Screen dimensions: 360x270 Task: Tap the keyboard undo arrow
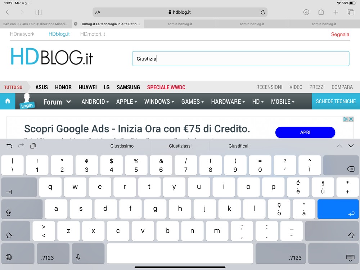click(9, 146)
